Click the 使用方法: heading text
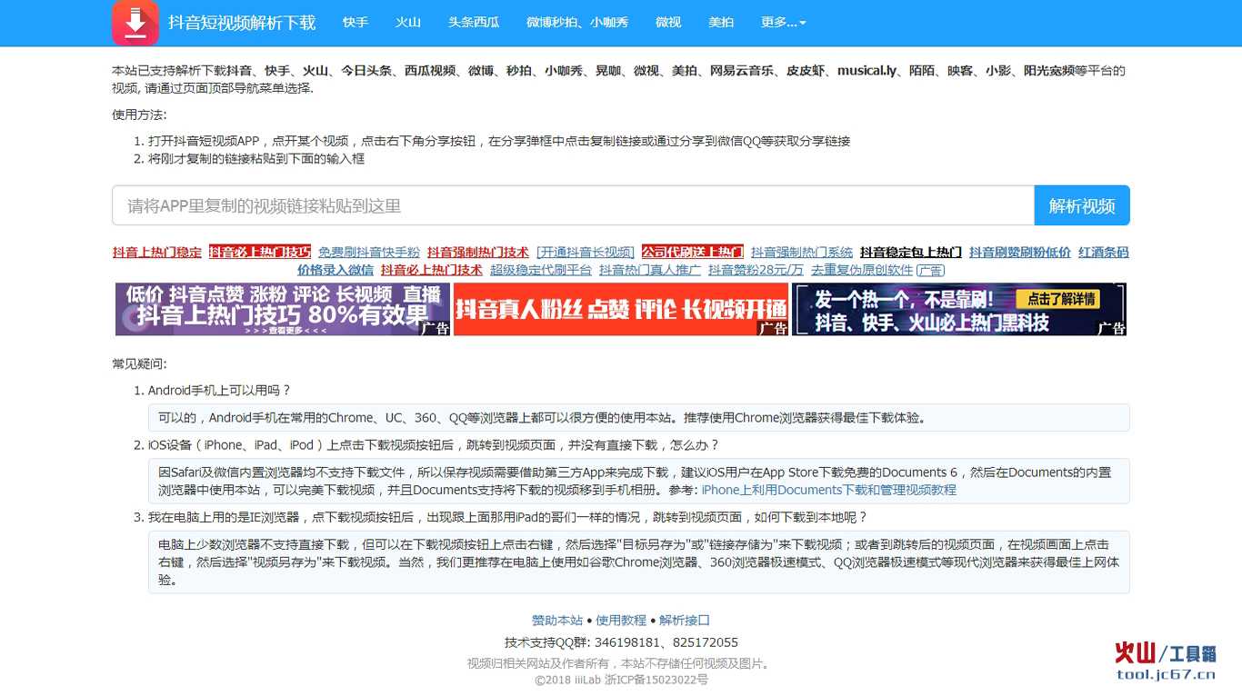 (139, 114)
